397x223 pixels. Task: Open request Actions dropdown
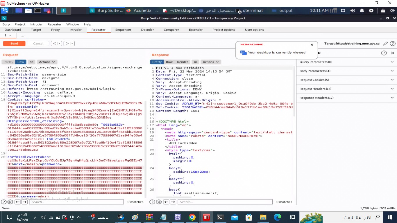[47, 62]
